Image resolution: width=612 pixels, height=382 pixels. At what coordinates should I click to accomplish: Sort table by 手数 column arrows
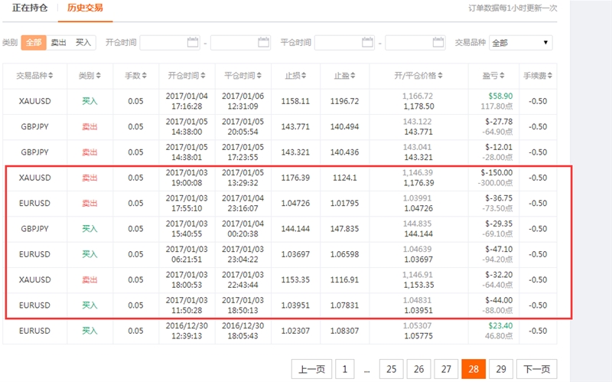(x=145, y=75)
